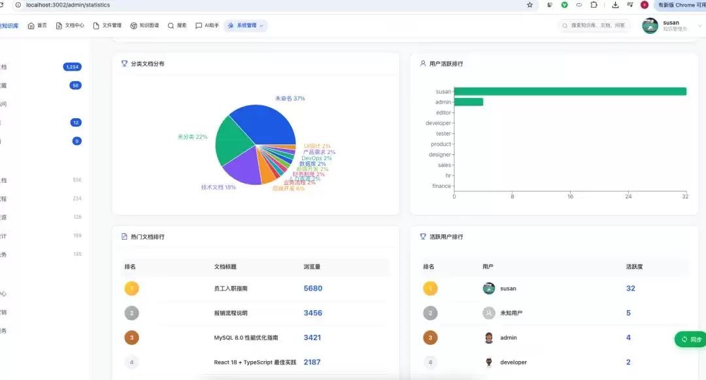Image resolution: width=706 pixels, height=380 pixels.
Task: Expand the 系统管理 dropdown menu
Action: (245, 25)
